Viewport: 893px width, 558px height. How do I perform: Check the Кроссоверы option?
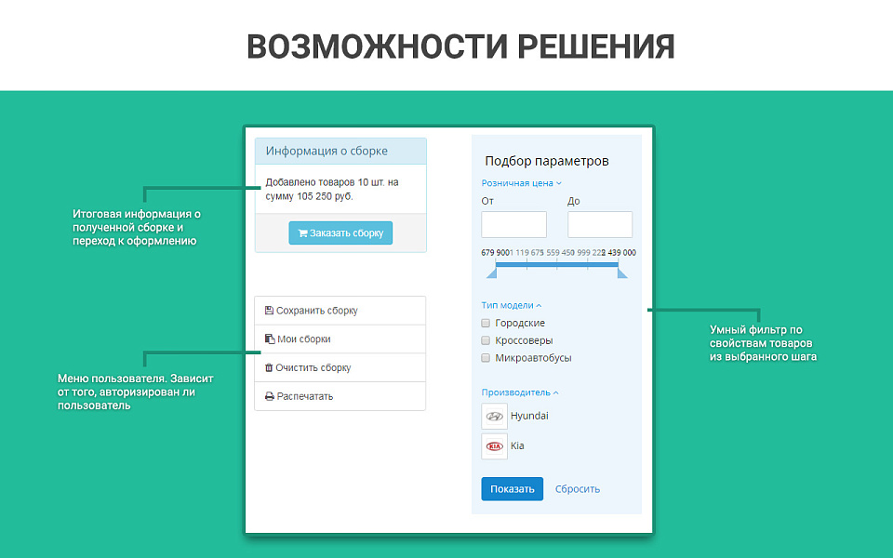point(485,339)
